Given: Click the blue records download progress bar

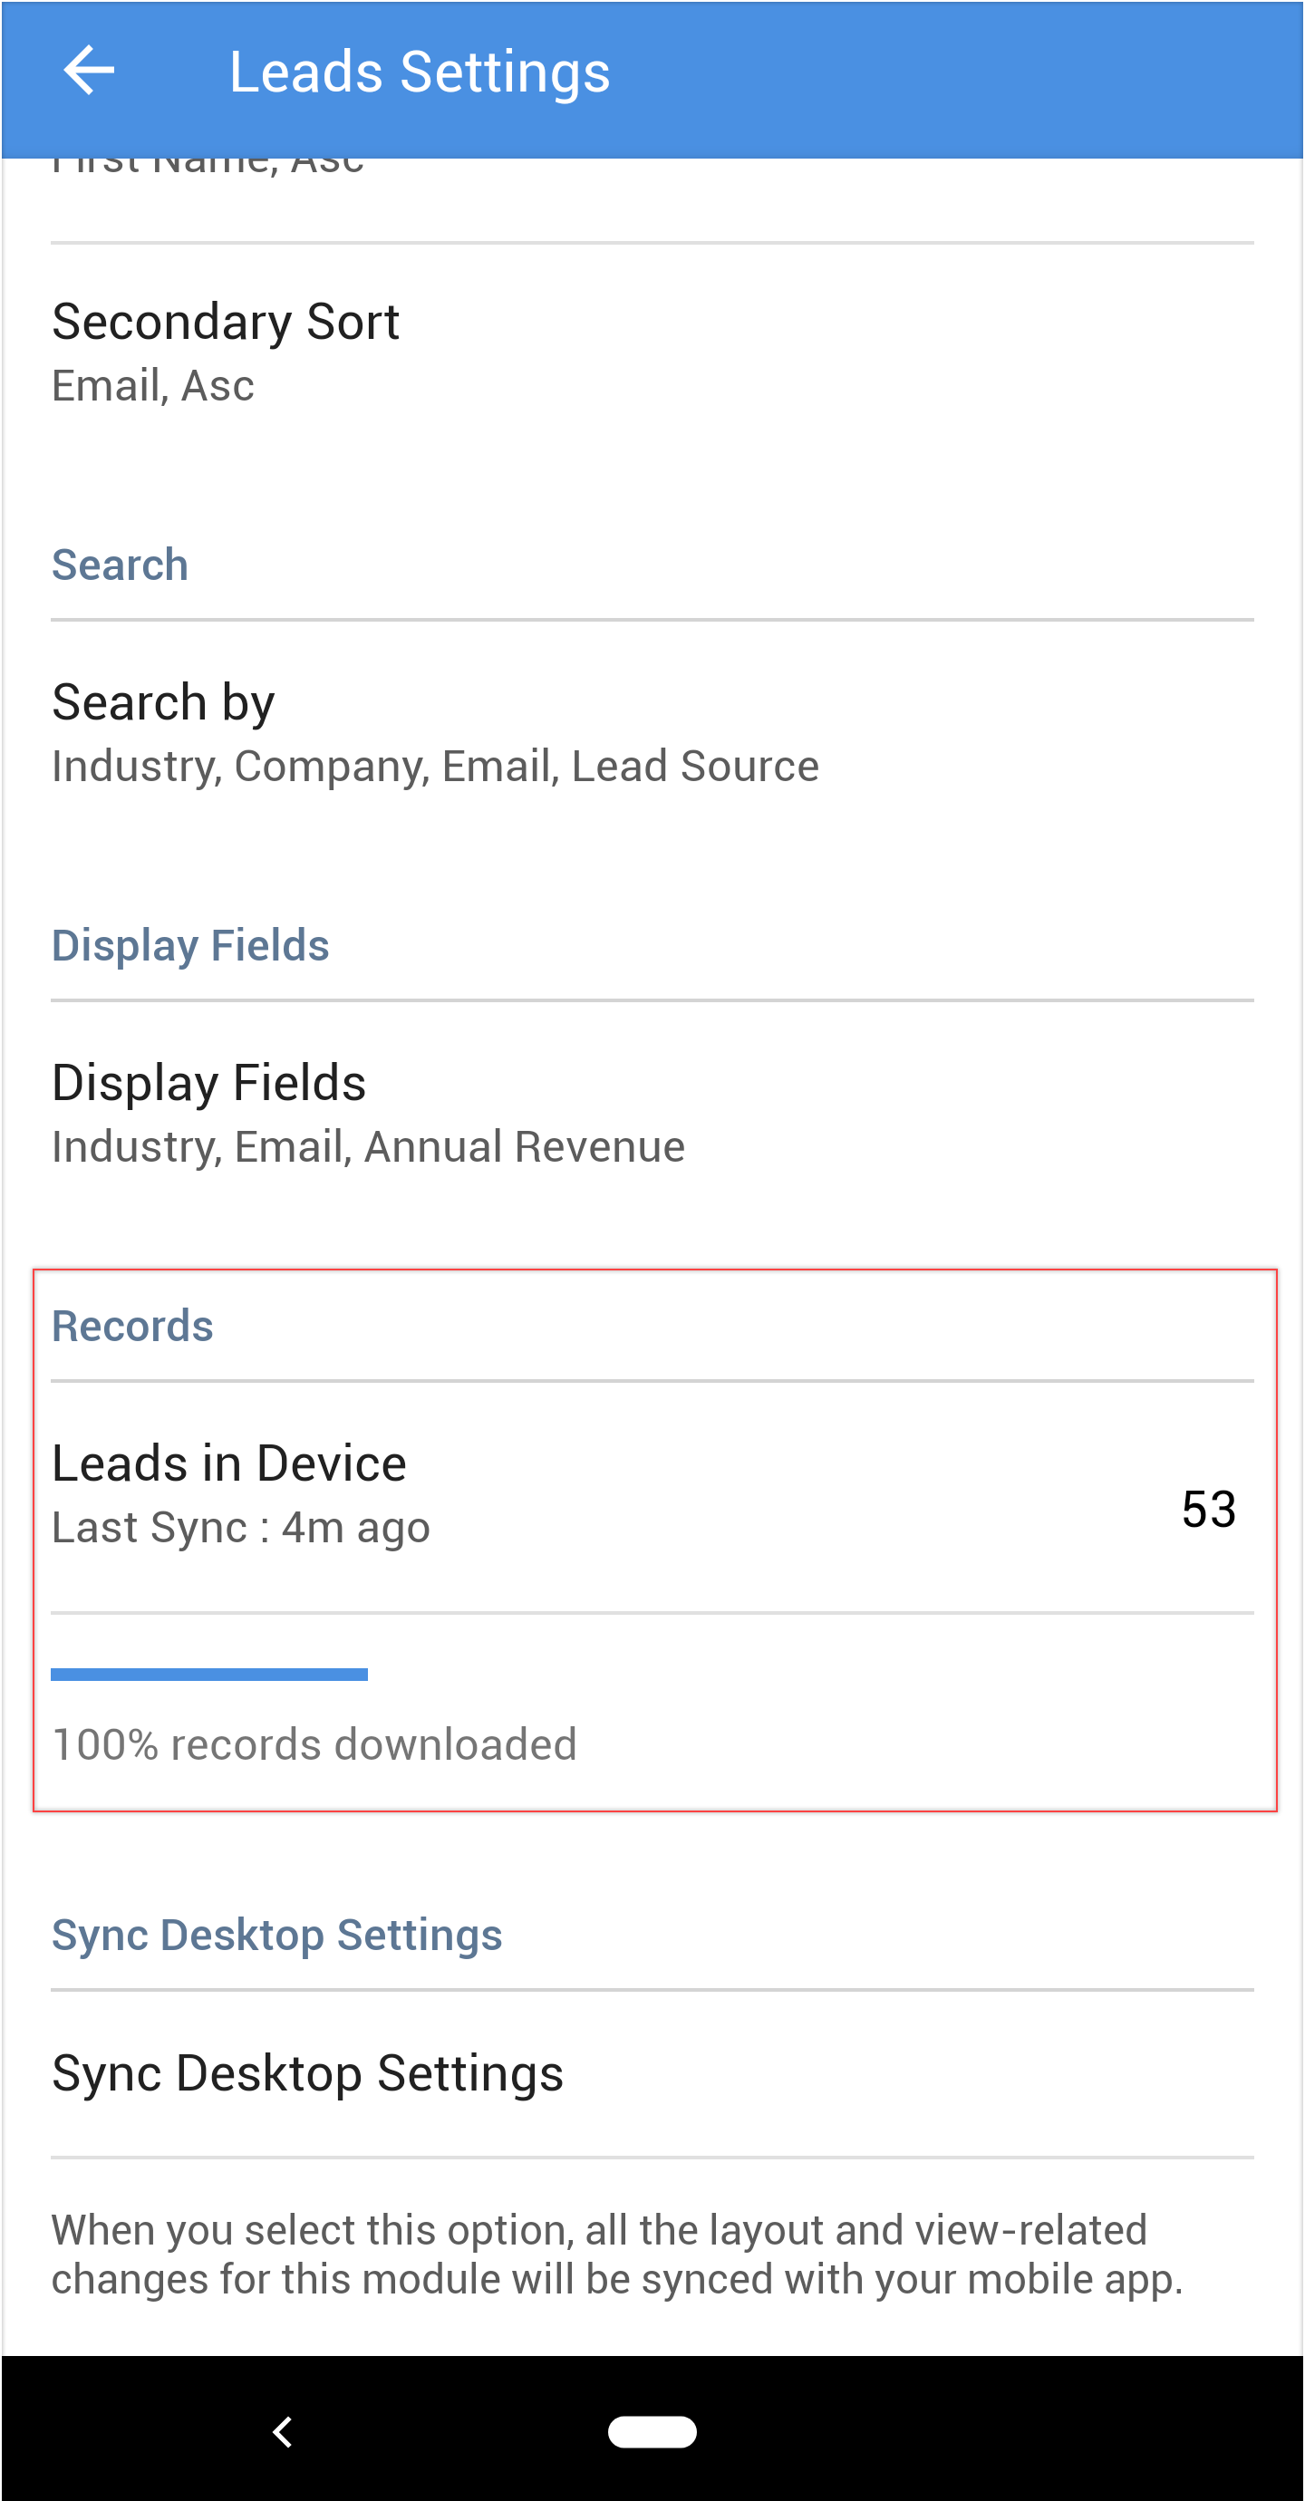Looking at the screenshot, I should (x=208, y=1674).
